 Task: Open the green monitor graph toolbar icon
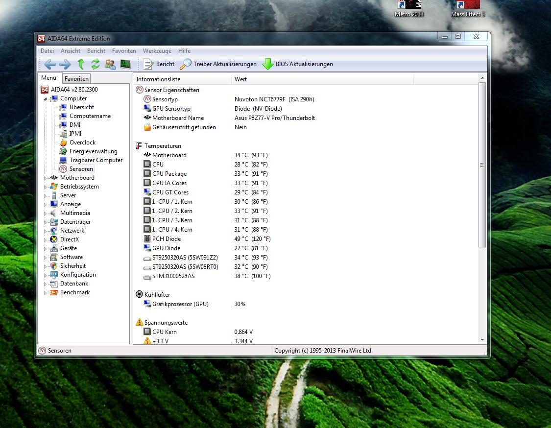[125, 64]
